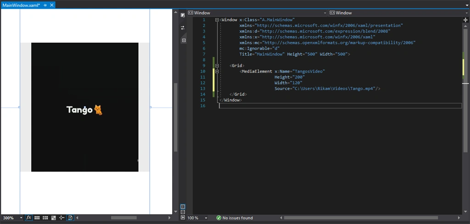
Task: Click the left margin handle of the designer
Action: (x=19, y=107)
